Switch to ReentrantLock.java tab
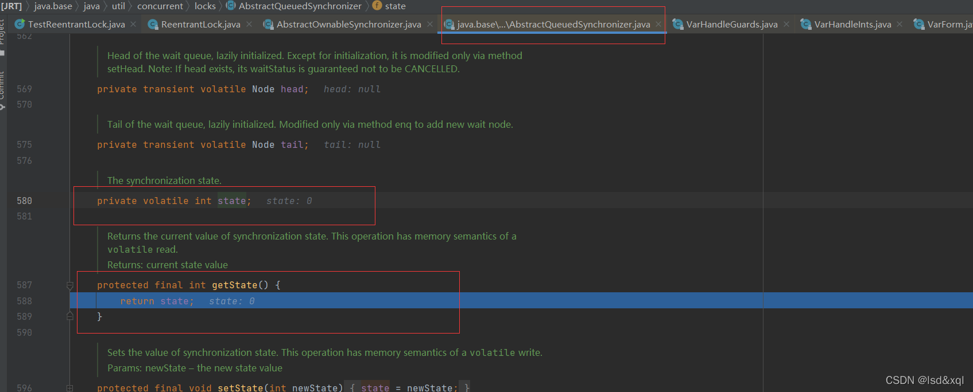 200,24
